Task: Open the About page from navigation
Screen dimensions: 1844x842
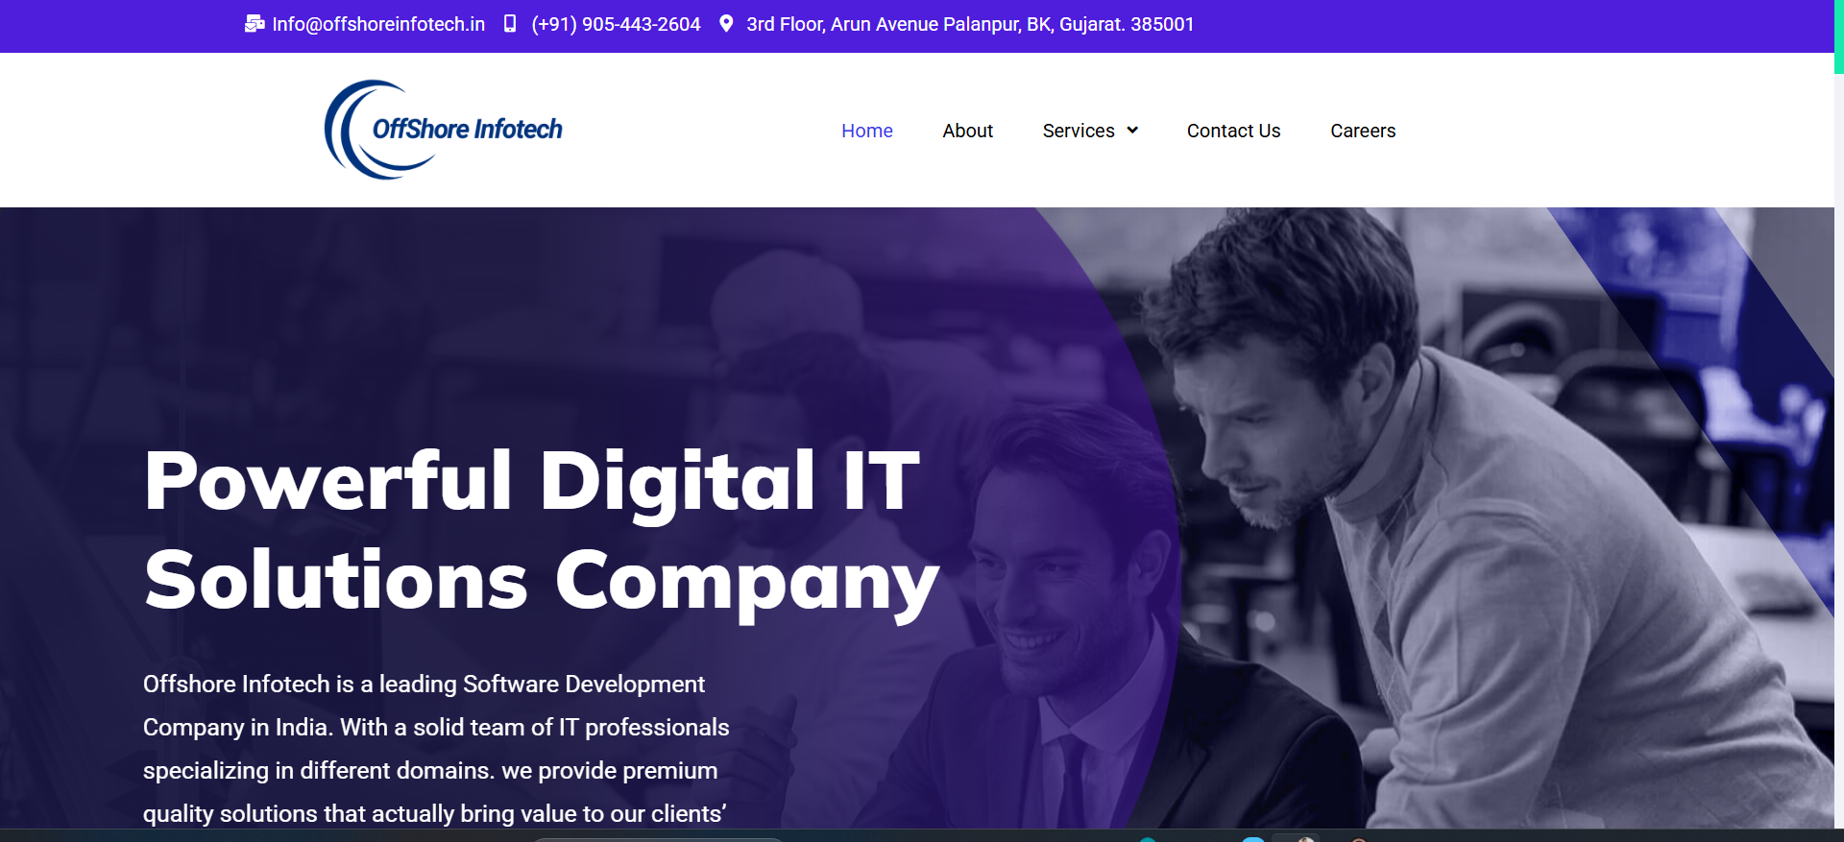Action: [x=967, y=131]
